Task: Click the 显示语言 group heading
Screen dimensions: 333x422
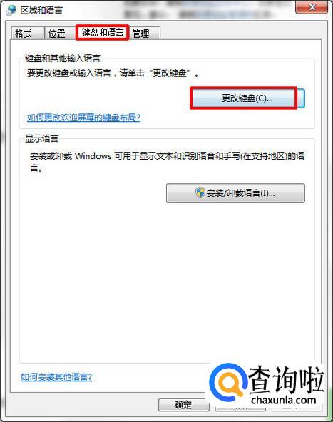Action: (42, 138)
